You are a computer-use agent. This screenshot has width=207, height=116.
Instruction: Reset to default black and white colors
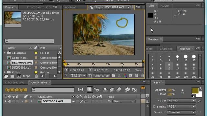coord(193,96)
